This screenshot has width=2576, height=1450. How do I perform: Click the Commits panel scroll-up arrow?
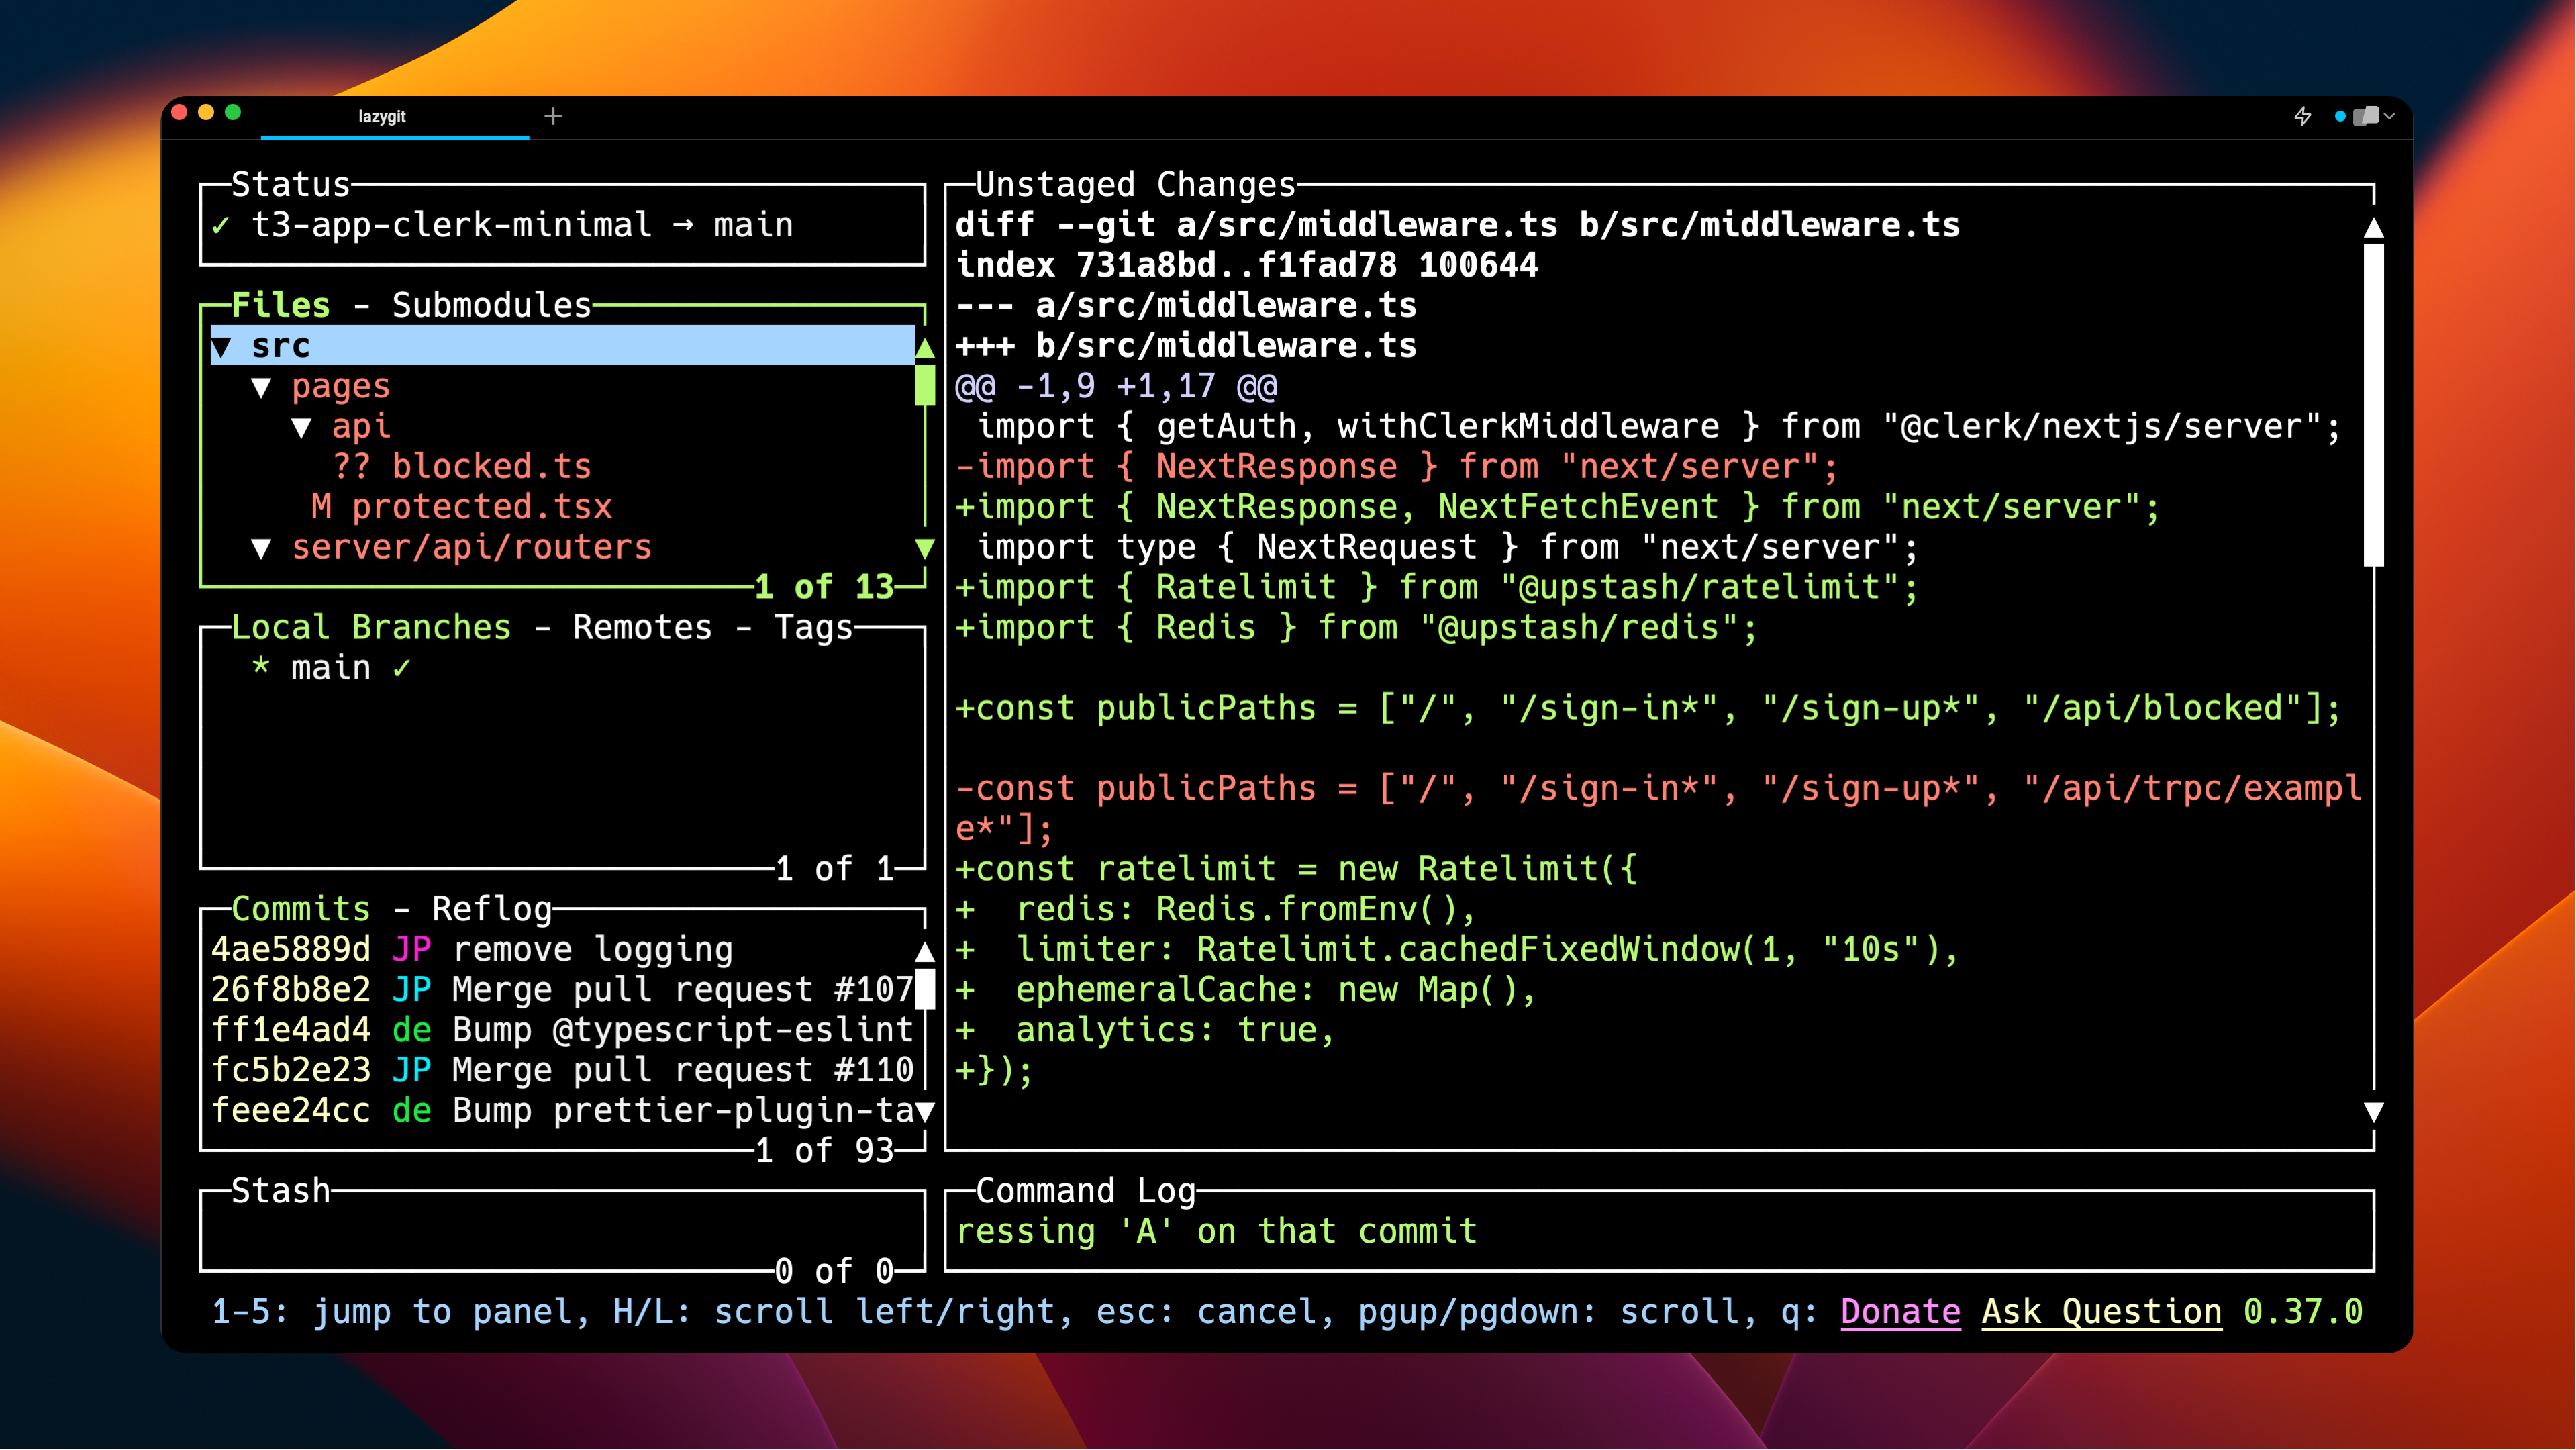point(925,951)
